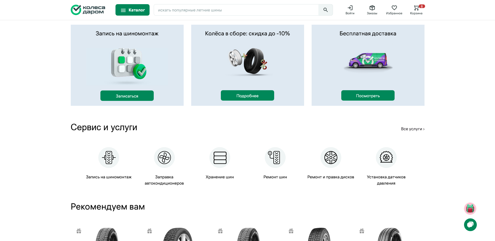Image resolution: width=495 pixels, height=241 pixels.
Task: Select Запись на шиномонтаж service icon
Action: (x=109, y=158)
